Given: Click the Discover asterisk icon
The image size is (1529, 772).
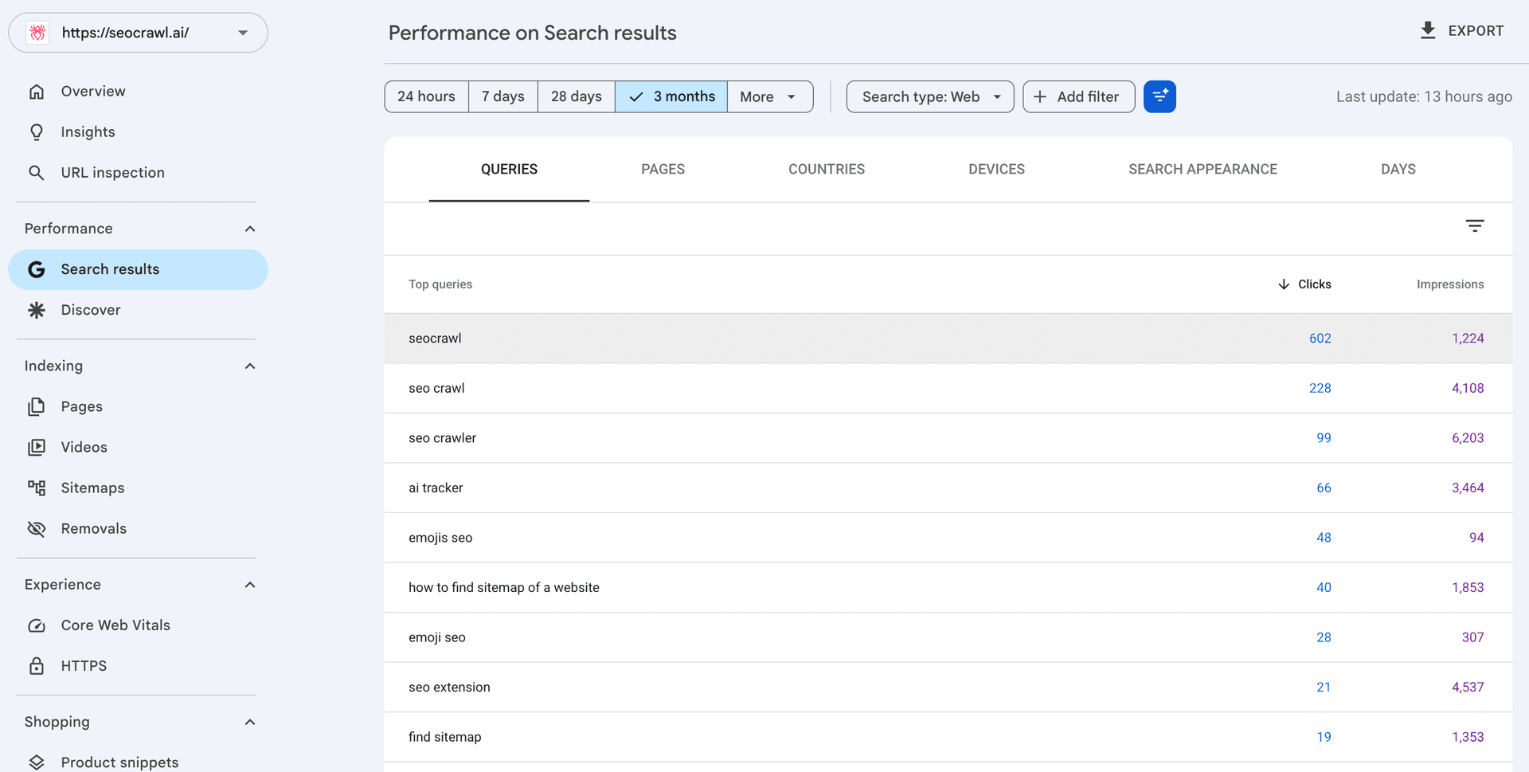Looking at the screenshot, I should 37,310.
